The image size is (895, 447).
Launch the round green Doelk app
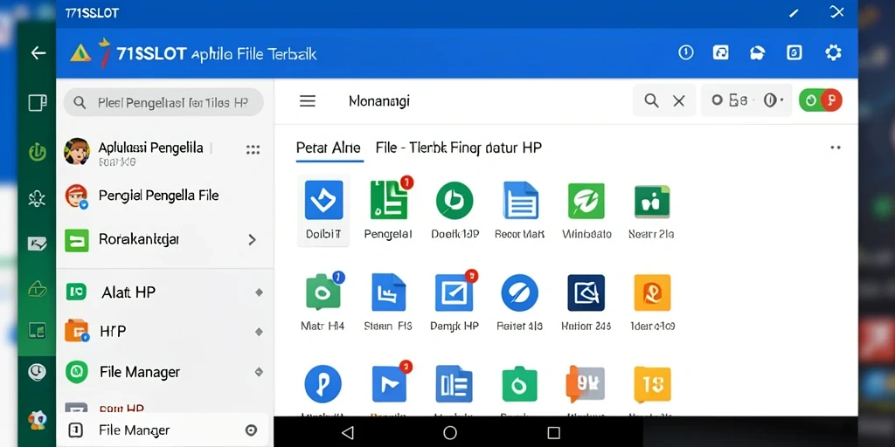[x=454, y=200]
